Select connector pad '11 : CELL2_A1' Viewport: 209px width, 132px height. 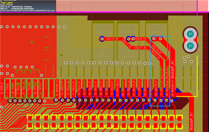(73, 88)
